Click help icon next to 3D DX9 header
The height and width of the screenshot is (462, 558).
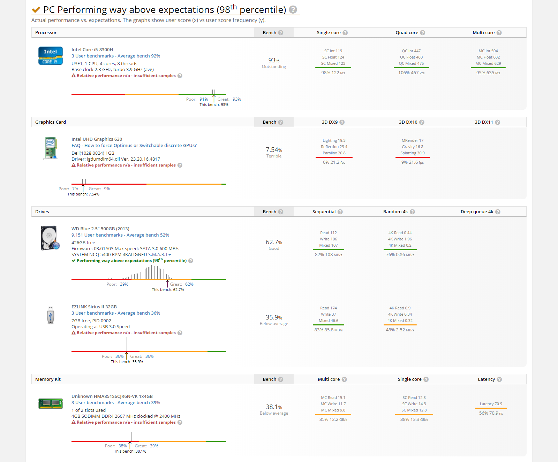(342, 122)
